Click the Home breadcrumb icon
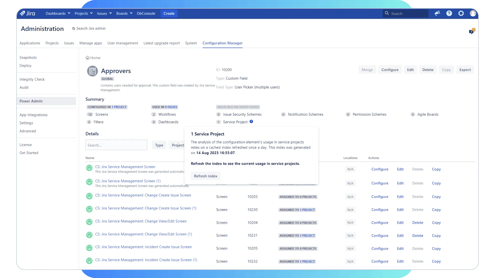The image size is (494, 278). (x=87, y=58)
